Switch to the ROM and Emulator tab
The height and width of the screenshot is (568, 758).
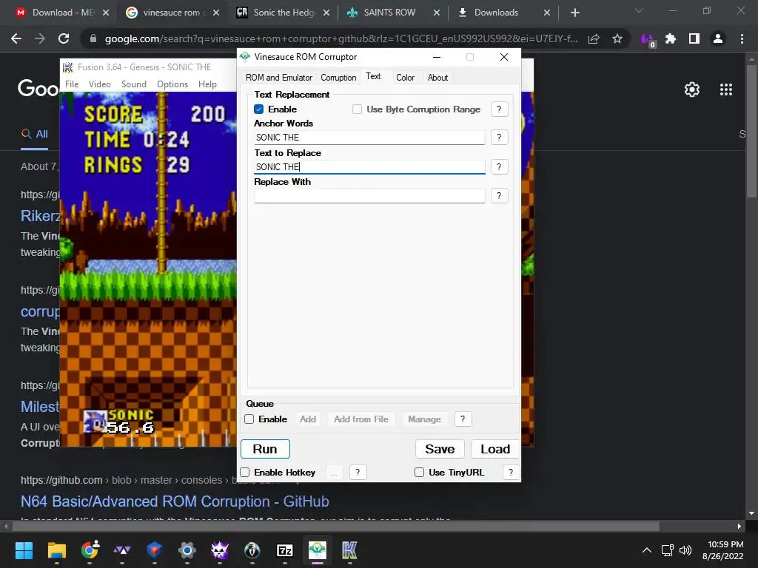pos(278,77)
